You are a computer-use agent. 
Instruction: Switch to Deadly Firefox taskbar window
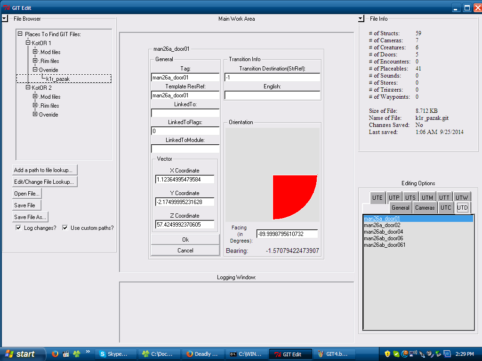pos(203,354)
